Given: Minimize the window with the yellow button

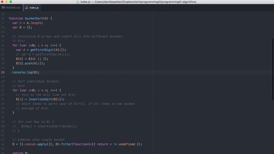Looking at the screenshot, I should coord(6,2).
